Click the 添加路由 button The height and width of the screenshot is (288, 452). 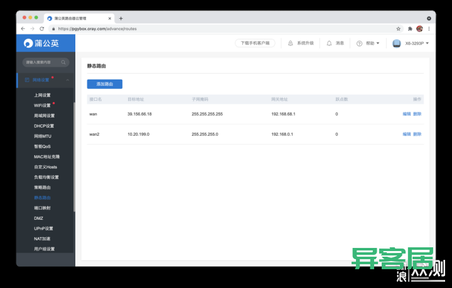coord(105,84)
